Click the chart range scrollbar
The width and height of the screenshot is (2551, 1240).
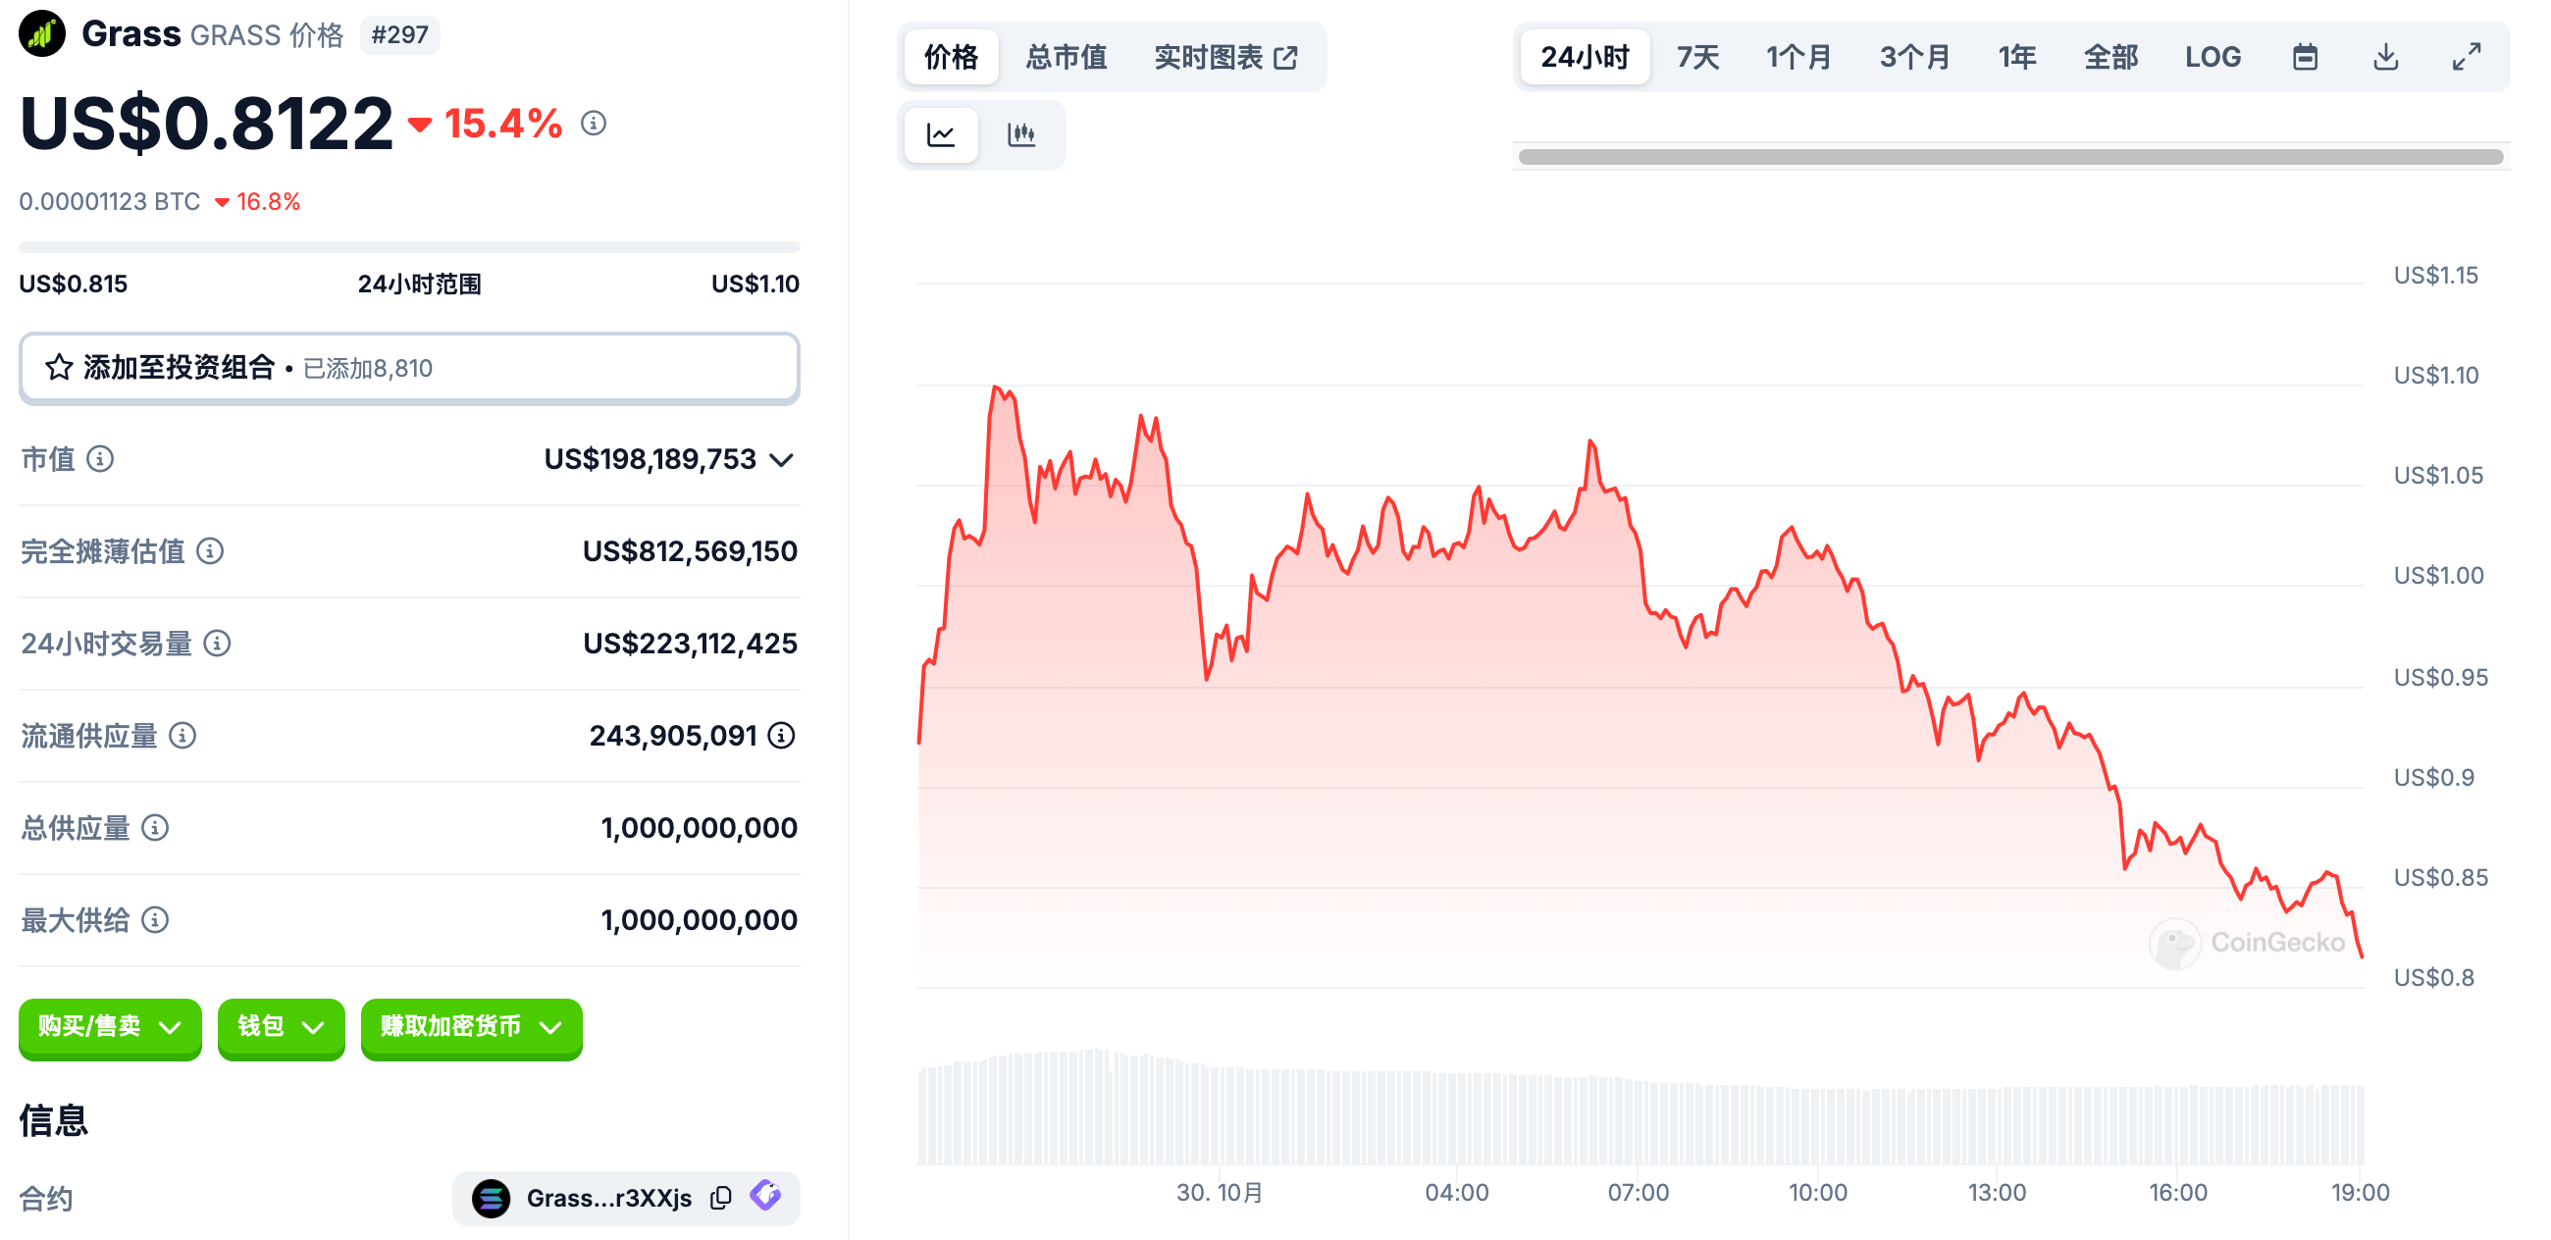tap(2010, 157)
